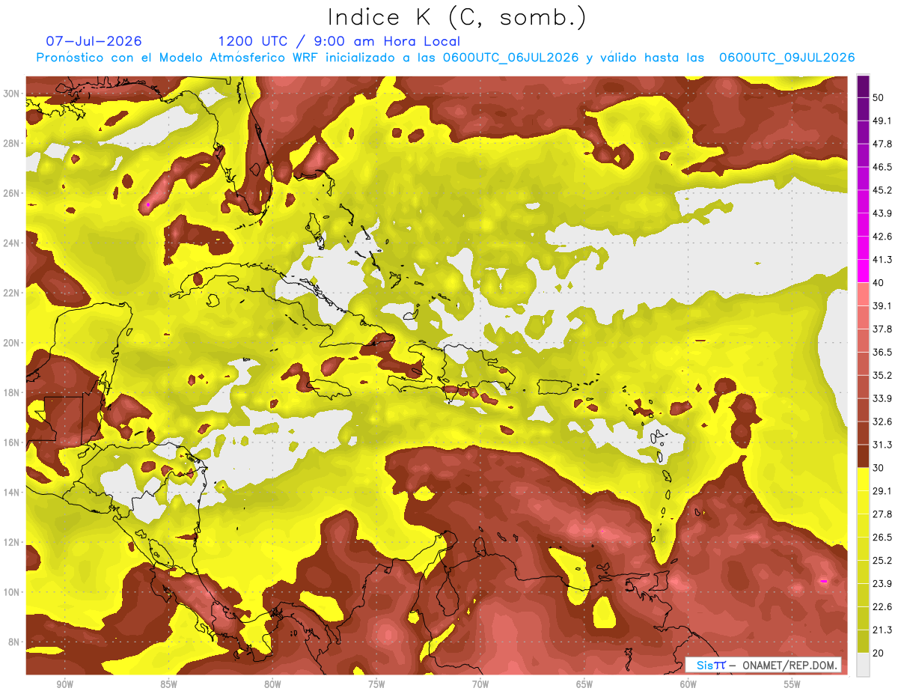Click the colorbar value label 37.8

882,329
